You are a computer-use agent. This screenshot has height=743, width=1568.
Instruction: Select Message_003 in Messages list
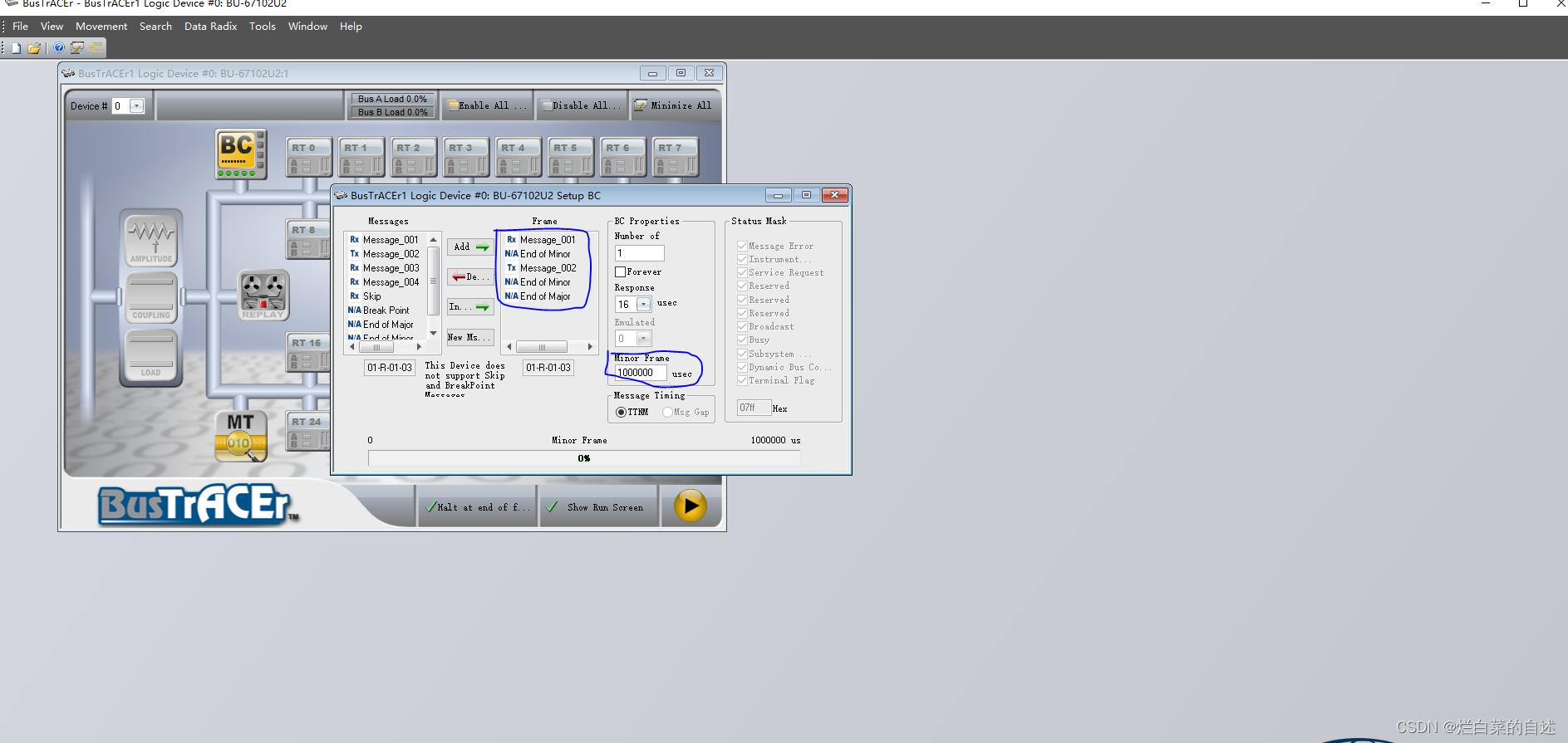pos(391,268)
